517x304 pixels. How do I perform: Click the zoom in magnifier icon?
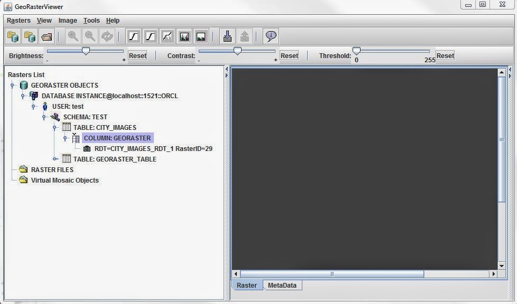(73, 36)
